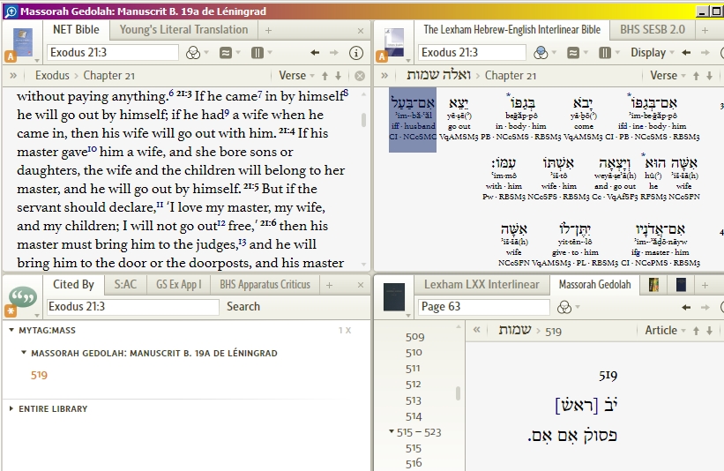
Task: Open the Lexham Interlinear book cover panel menu
Action: pos(394,42)
